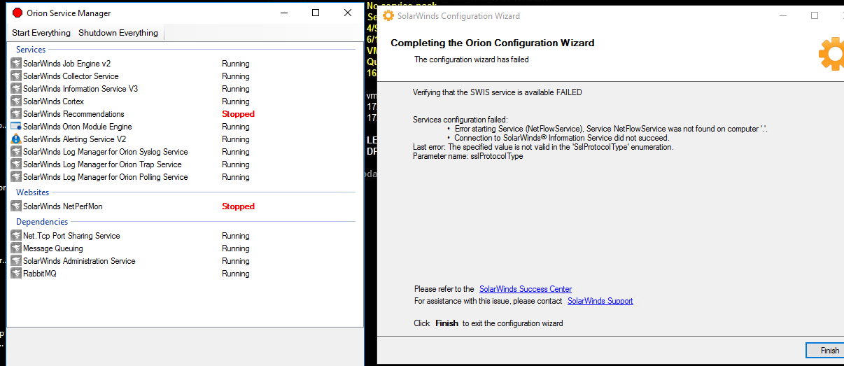Click the orange gear icon in Configuration Wizard title
This screenshot has height=366, width=844.
click(x=388, y=15)
